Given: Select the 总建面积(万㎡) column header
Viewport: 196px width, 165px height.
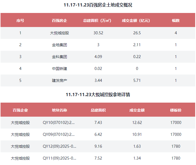Looking at the screenshot, I should (x=98, y=21).
